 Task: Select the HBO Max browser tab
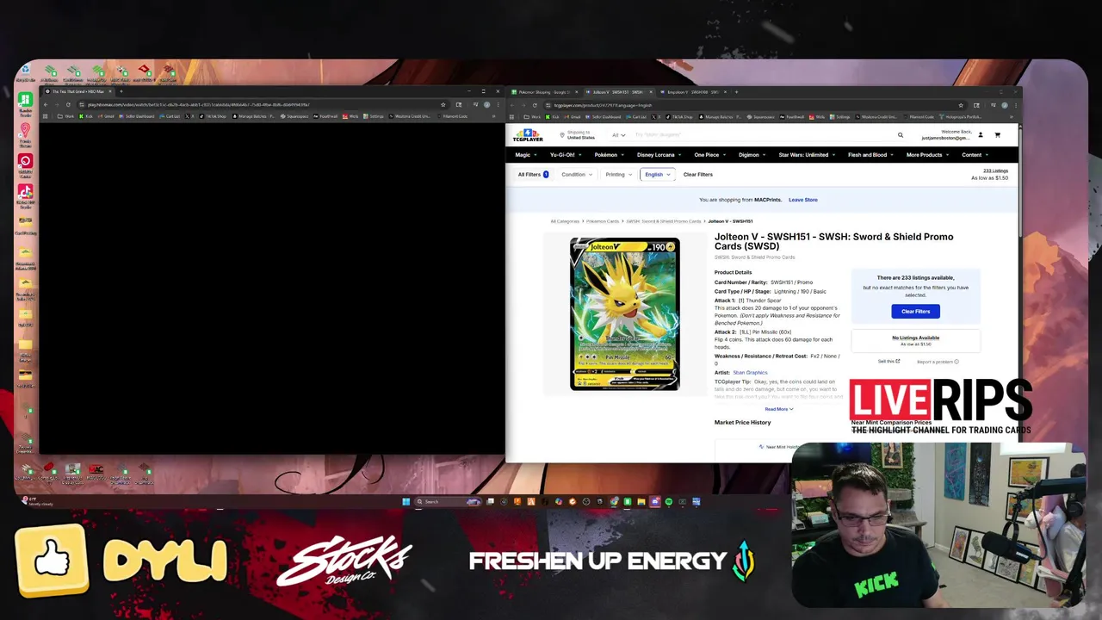(77, 91)
